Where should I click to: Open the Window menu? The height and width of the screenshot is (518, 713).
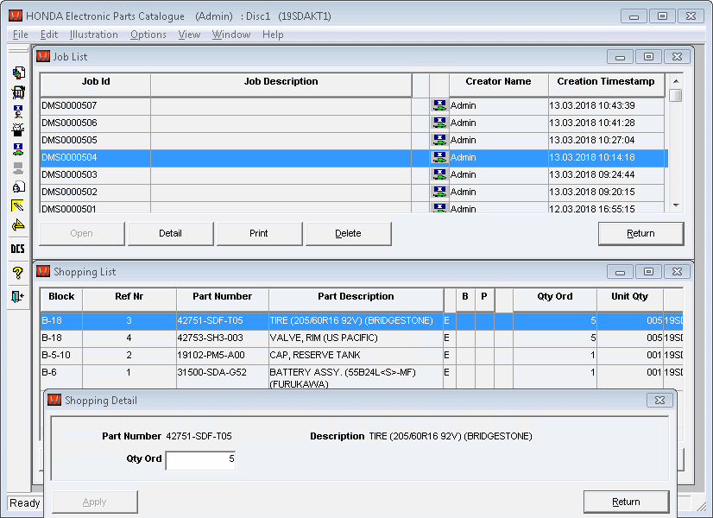(x=231, y=35)
